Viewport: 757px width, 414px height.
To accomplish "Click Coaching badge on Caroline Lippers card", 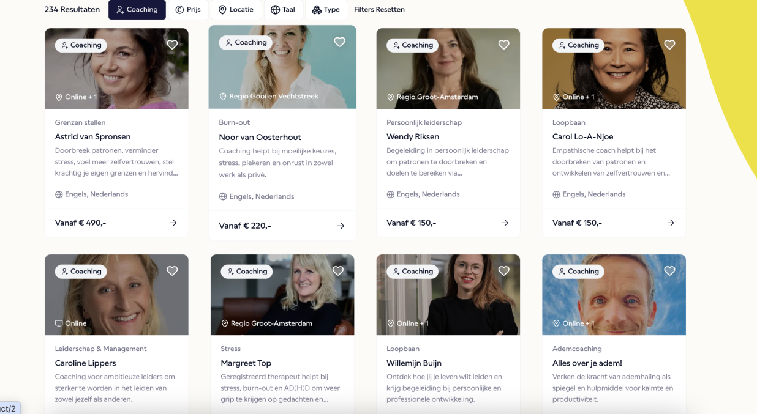I will (x=81, y=272).
